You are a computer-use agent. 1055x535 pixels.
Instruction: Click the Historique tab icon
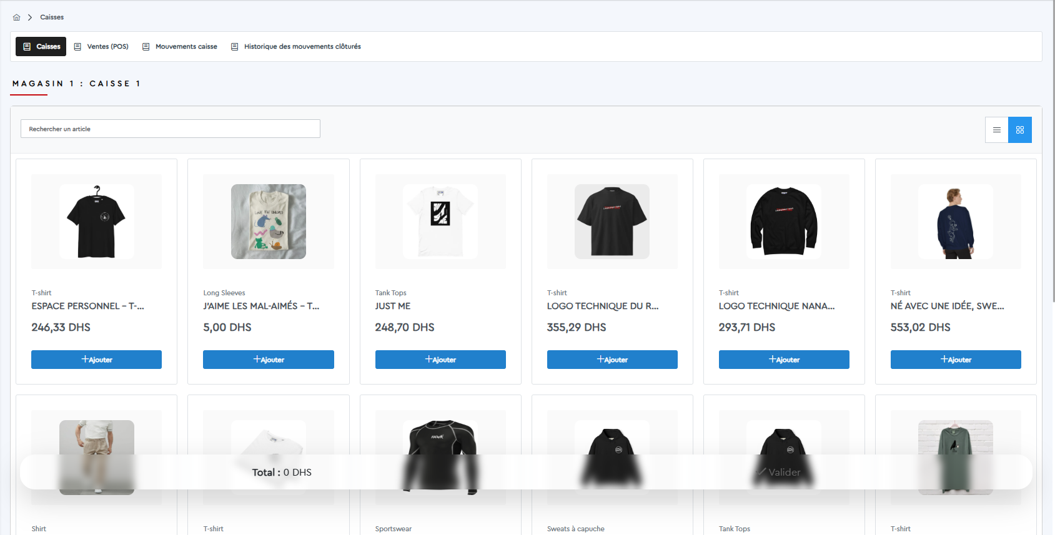click(x=234, y=47)
